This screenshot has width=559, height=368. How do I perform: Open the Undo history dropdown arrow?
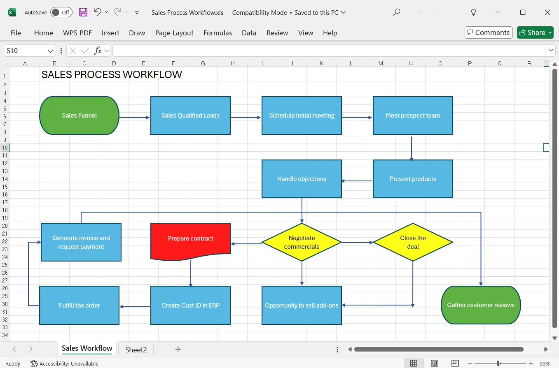pyautogui.click(x=106, y=12)
